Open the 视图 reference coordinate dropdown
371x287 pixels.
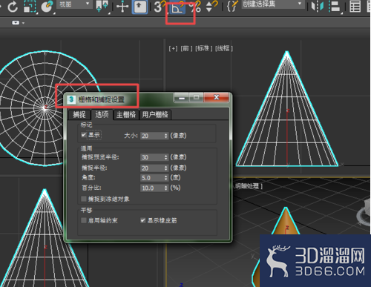[74, 4]
